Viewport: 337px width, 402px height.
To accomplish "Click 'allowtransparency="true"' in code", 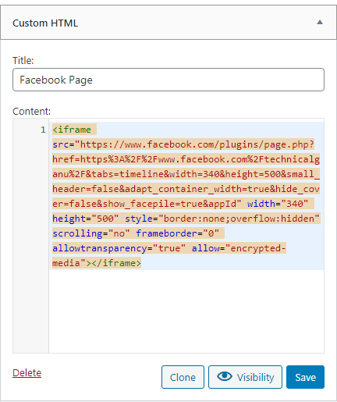I will [x=119, y=248].
